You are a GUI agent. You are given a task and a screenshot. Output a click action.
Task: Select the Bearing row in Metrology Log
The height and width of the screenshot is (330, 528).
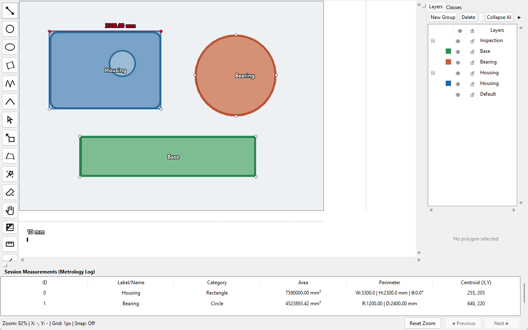(x=260, y=304)
